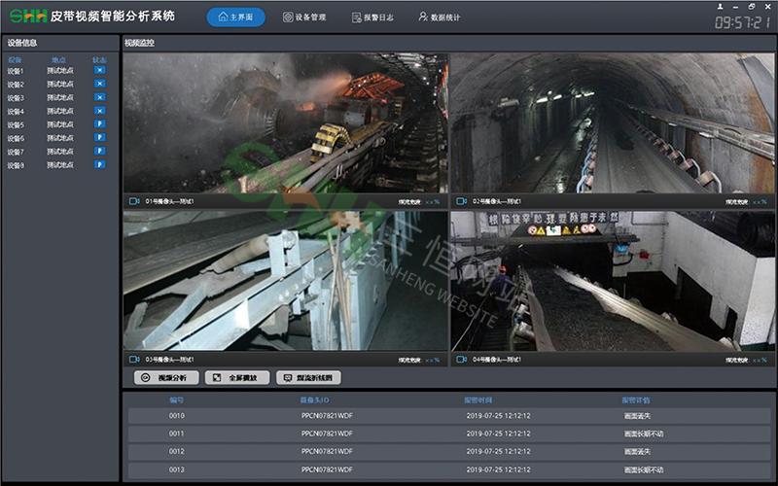This screenshot has width=778, height=486.
Task: Toggle the status indicator for 设备6
Action: pyautogui.click(x=99, y=138)
